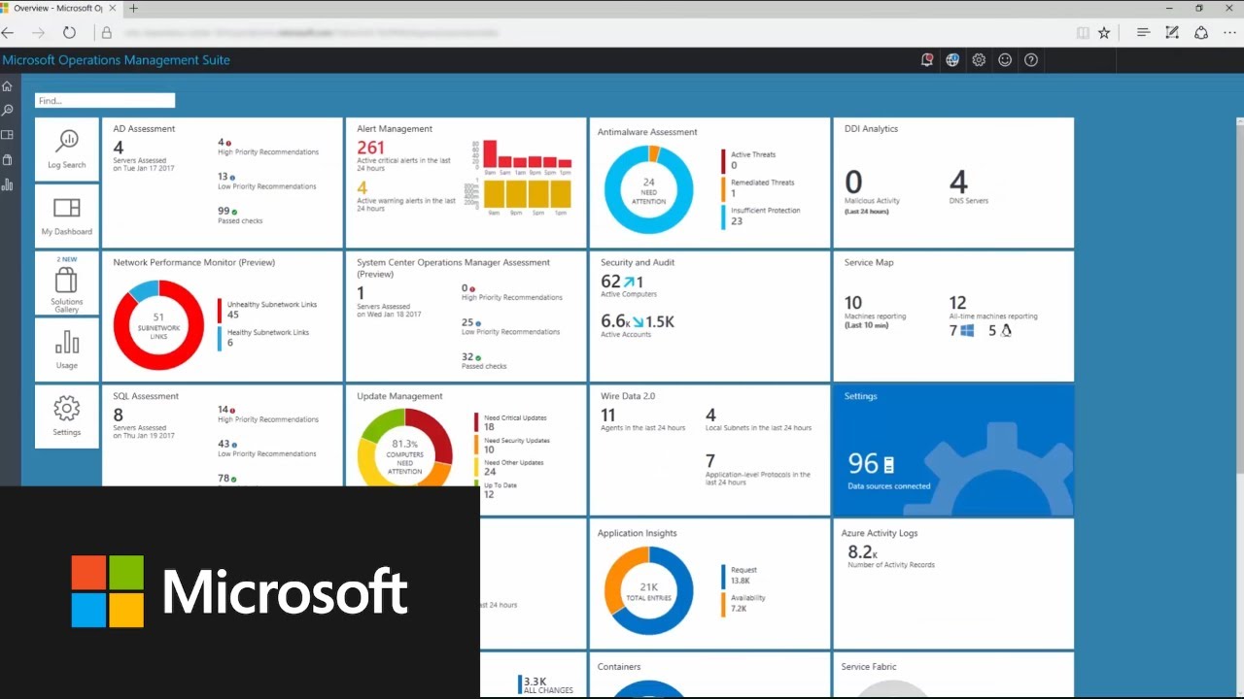Image resolution: width=1244 pixels, height=699 pixels.
Task: Click browser forward arrow
Action: coord(38,32)
